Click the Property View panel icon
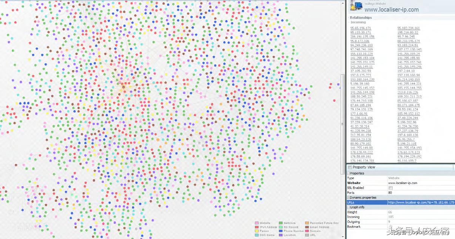The width and height of the screenshot is (455, 239). (350, 167)
